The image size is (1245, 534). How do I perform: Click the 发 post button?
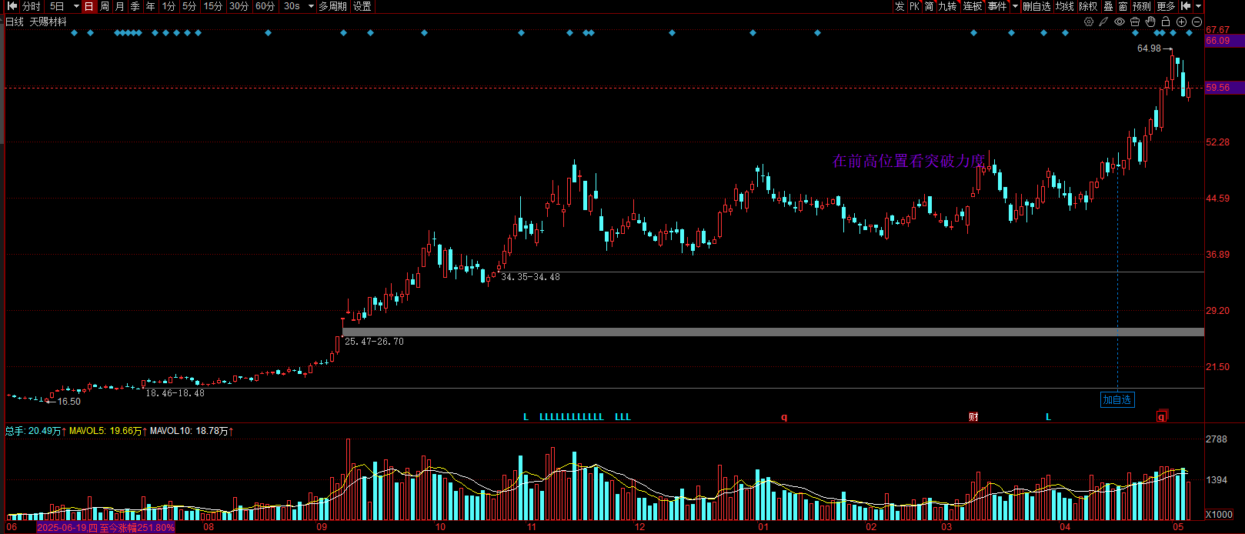900,6
